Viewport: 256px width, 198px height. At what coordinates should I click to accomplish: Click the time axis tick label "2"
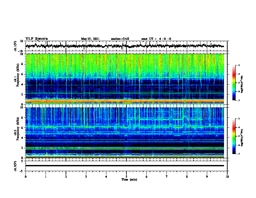coord(66,177)
